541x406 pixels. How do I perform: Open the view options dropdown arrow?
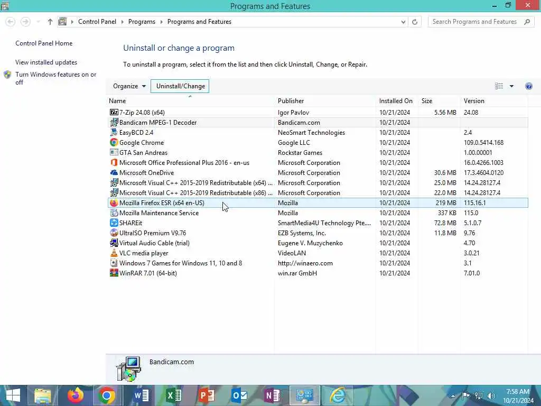tap(511, 86)
